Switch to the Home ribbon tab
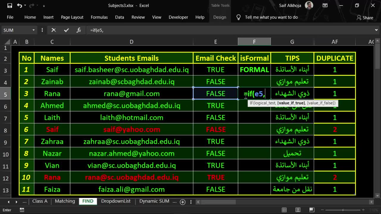381x214 pixels. pos(30,17)
